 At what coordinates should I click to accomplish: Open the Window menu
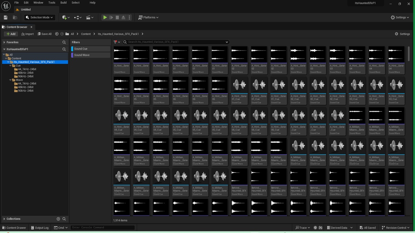38,3
